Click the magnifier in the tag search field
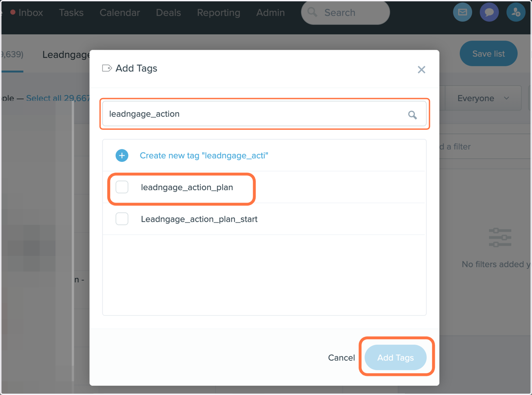The width and height of the screenshot is (532, 395). tap(412, 115)
